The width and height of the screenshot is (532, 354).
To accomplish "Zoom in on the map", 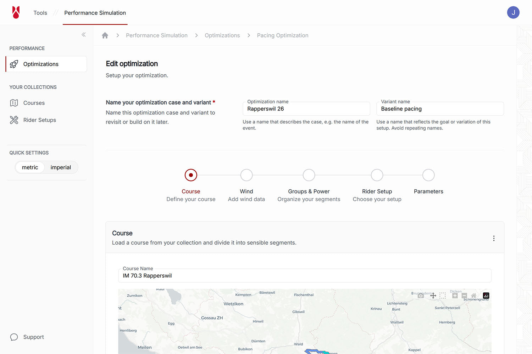I will [x=455, y=296].
